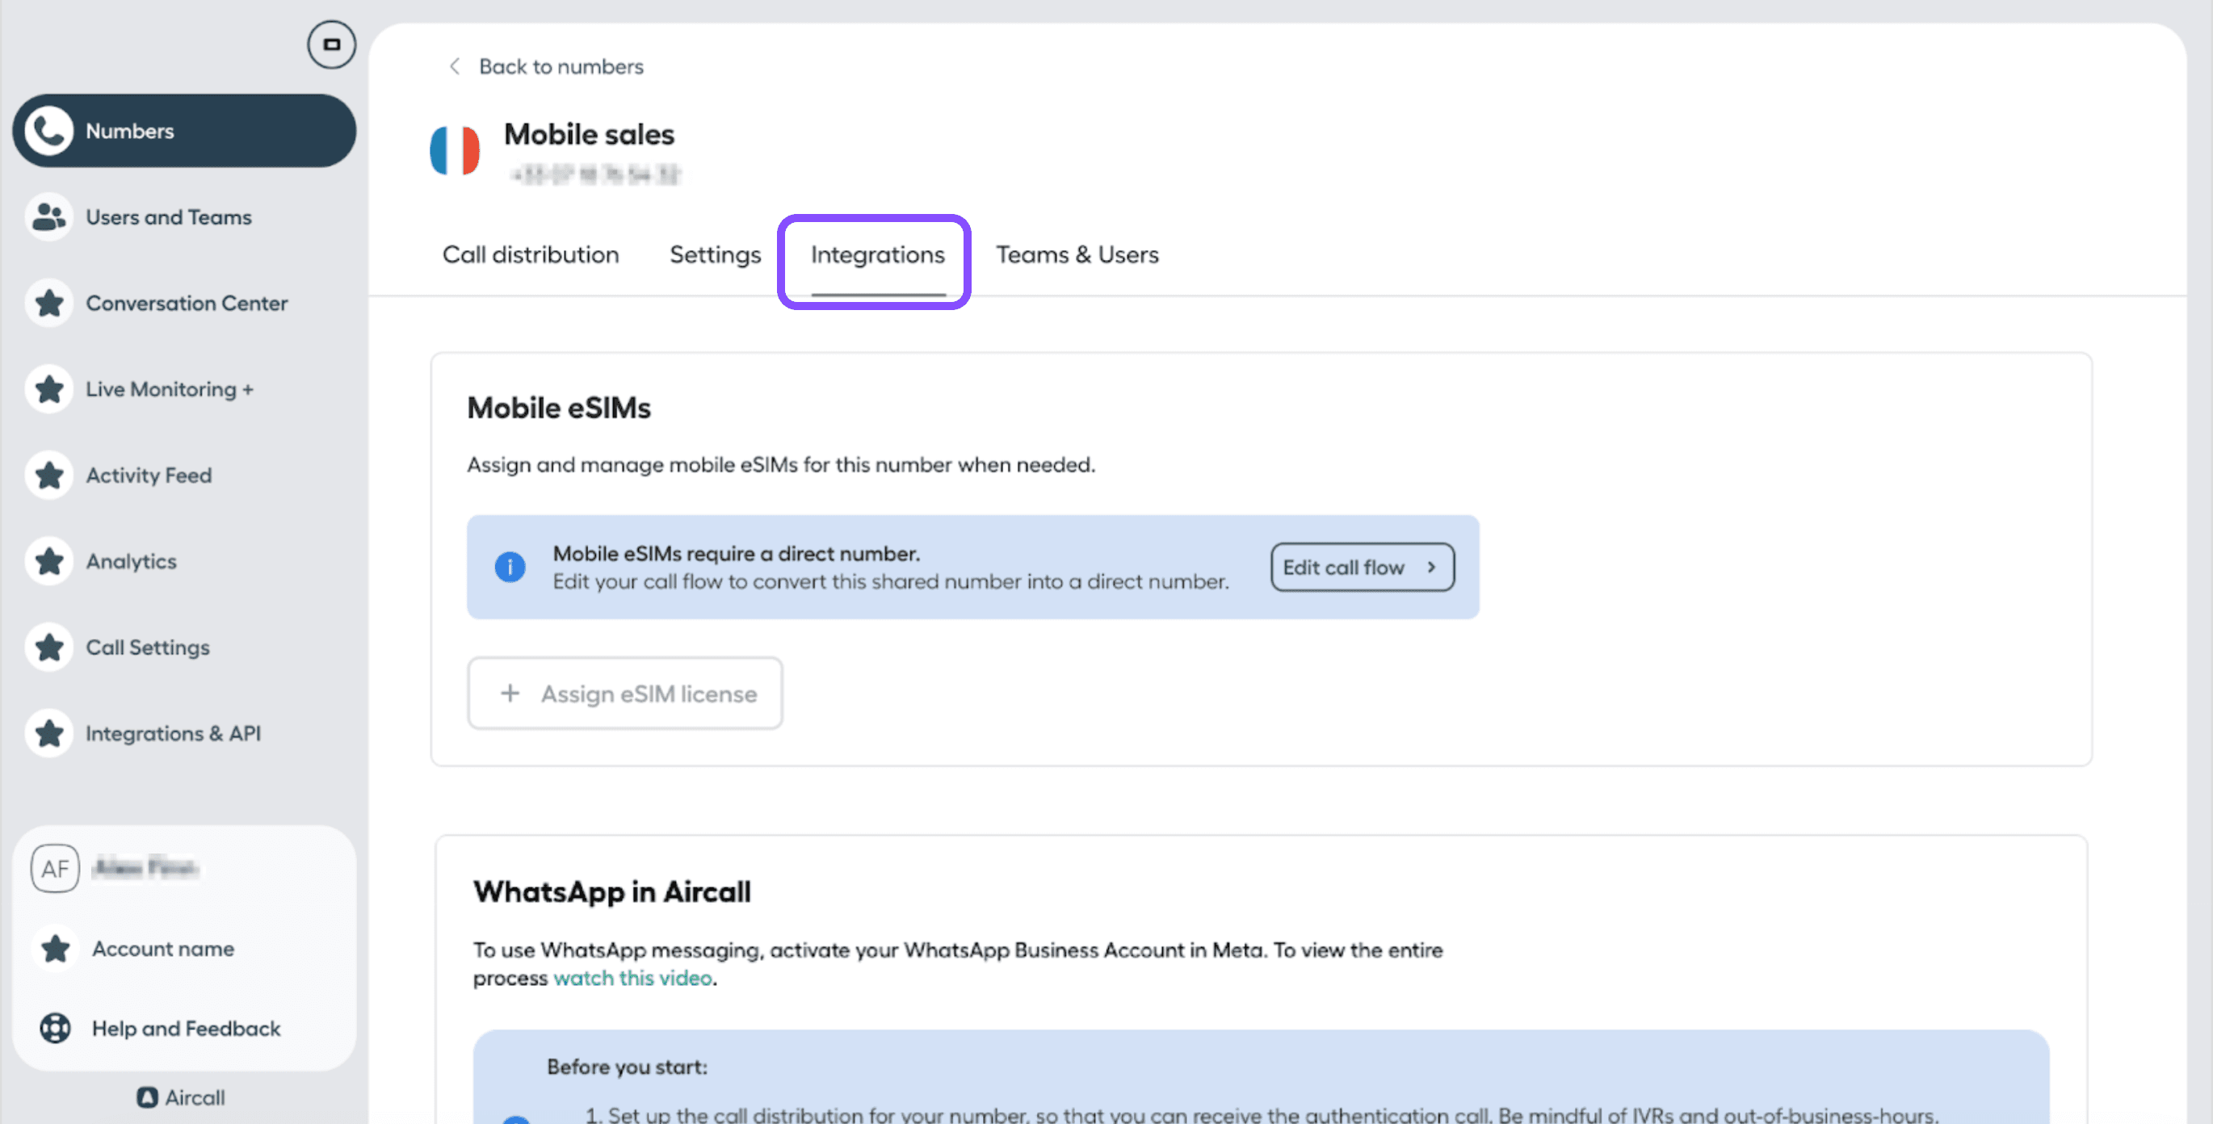Collapse the sidebar using the top-left icon
Screen dimensions: 2213x1124
click(x=331, y=44)
